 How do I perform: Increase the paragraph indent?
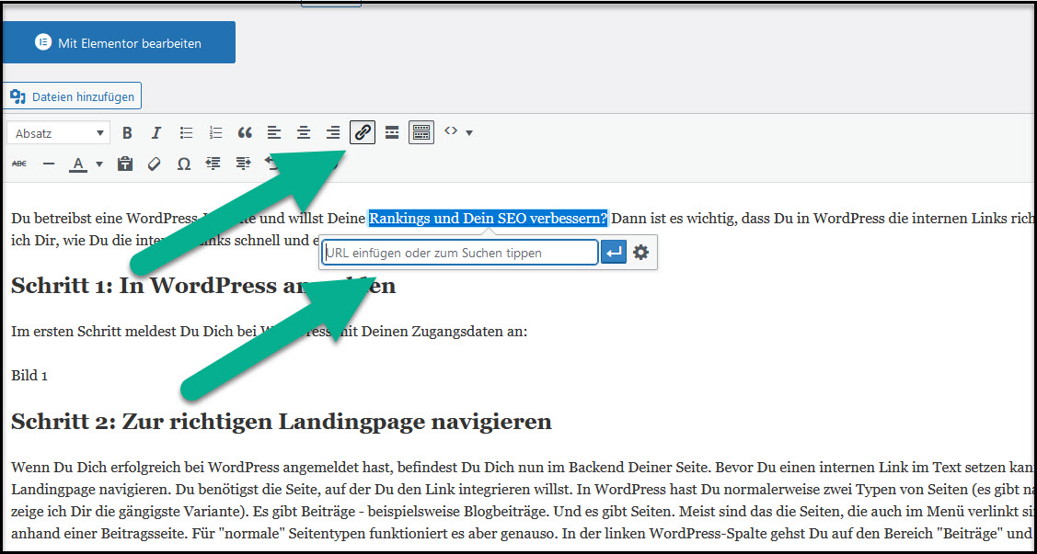(243, 164)
